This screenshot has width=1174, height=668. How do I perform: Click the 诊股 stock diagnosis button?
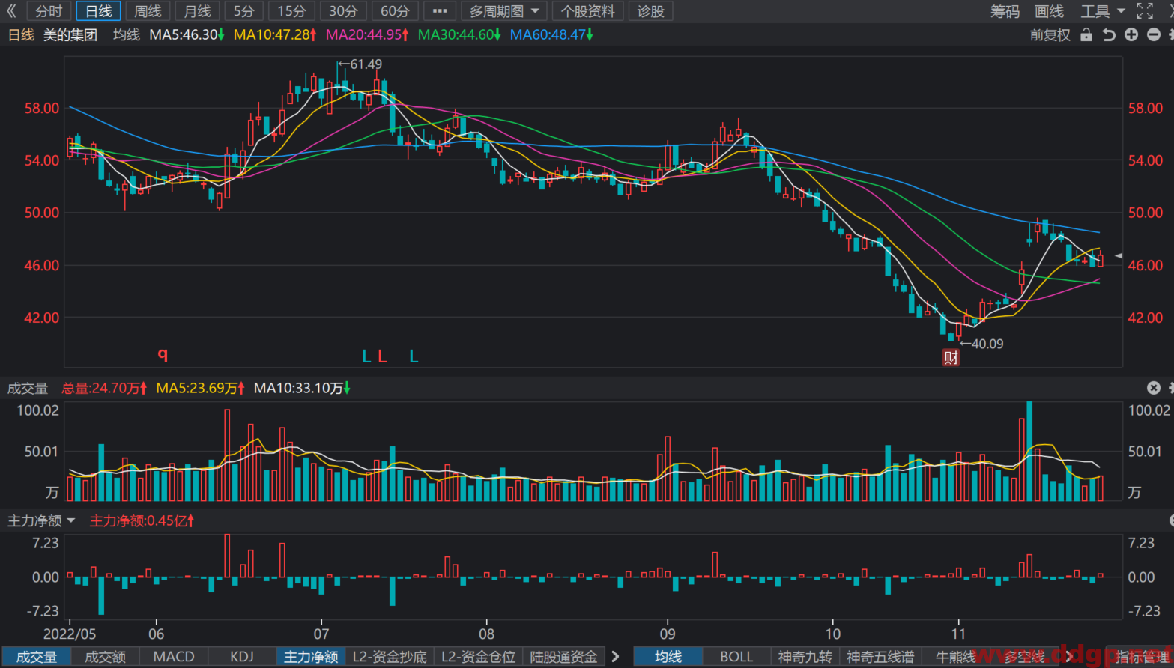(x=651, y=11)
